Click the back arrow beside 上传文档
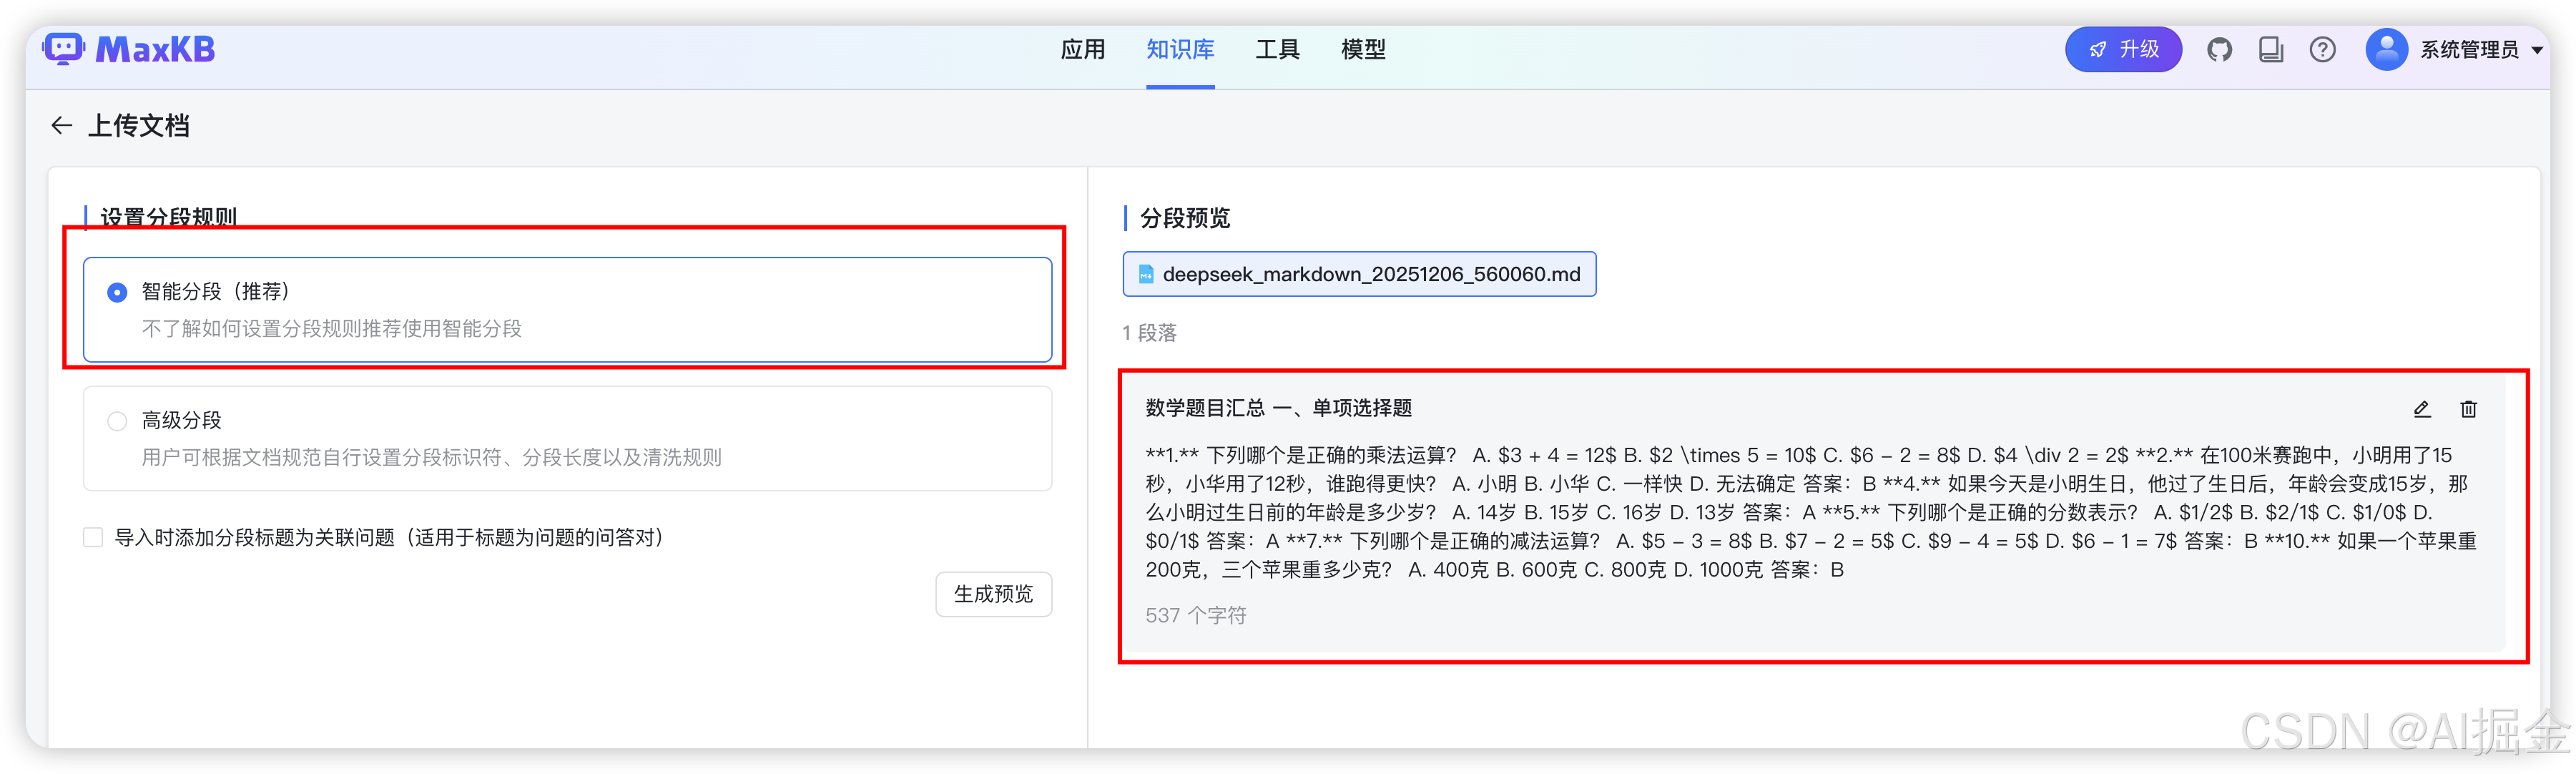Screen dimensions: 2576x774 [61, 125]
